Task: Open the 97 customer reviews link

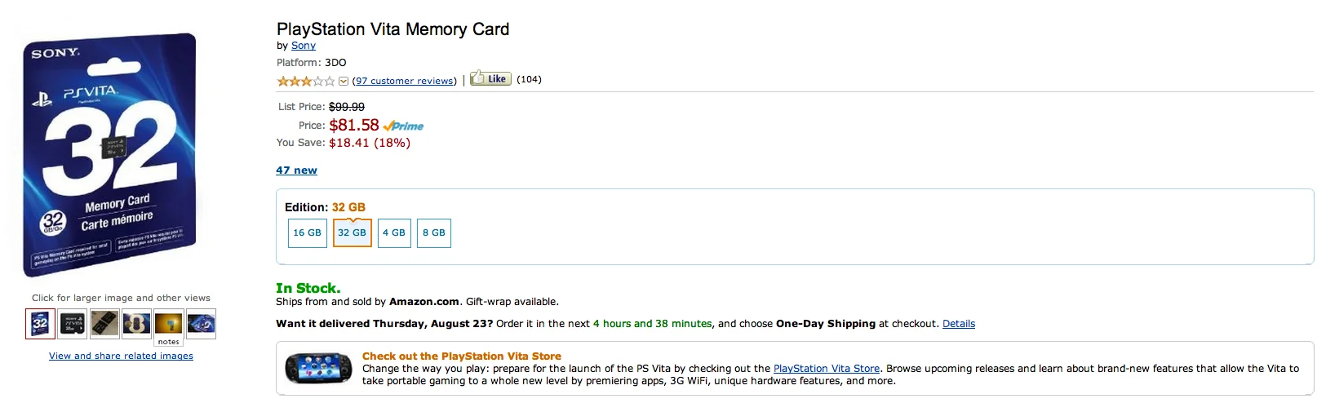Action: [x=405, y=81]
